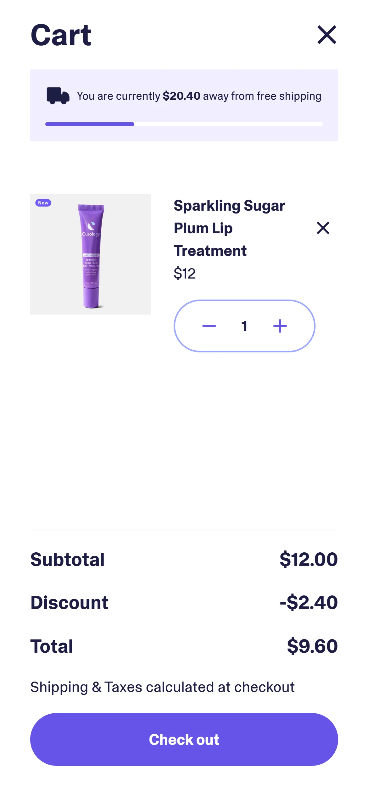This screenshot has height=796, width=368.
Task: Click the delivery truck icon
Action: (58, 96)
